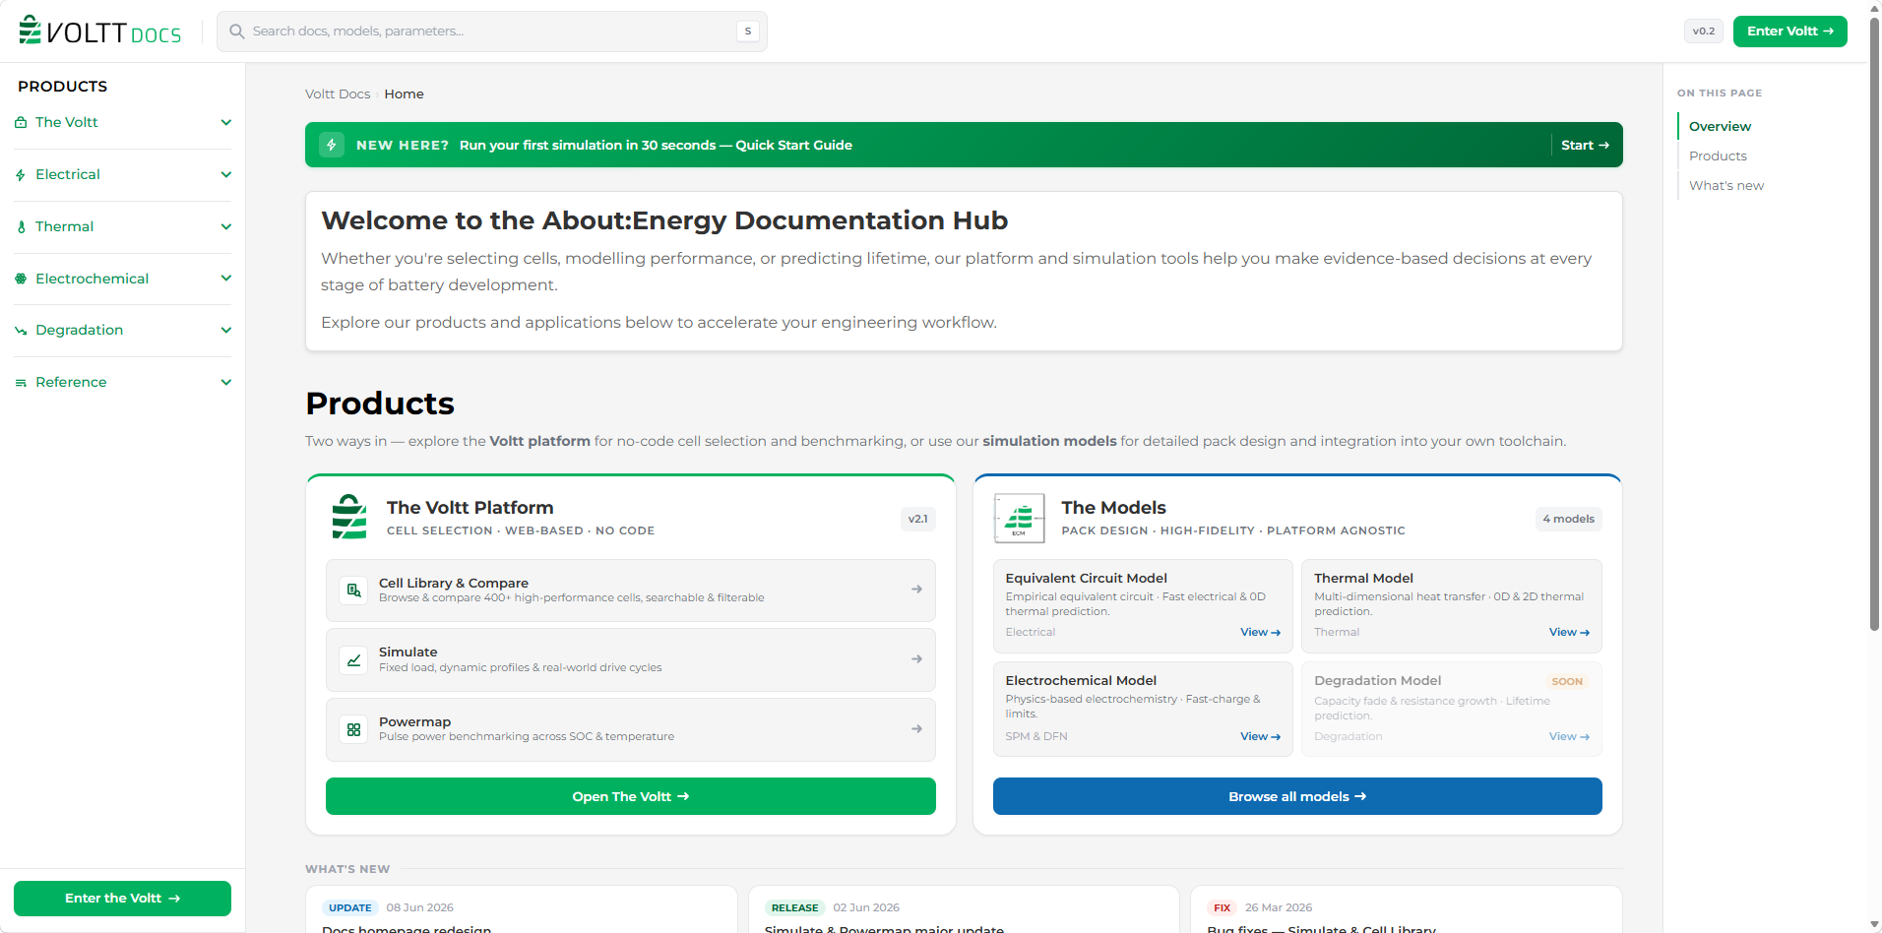Go to Overview in On This Page
The width and height of the screenshot is (1882, 933).
coord(1720,127)
